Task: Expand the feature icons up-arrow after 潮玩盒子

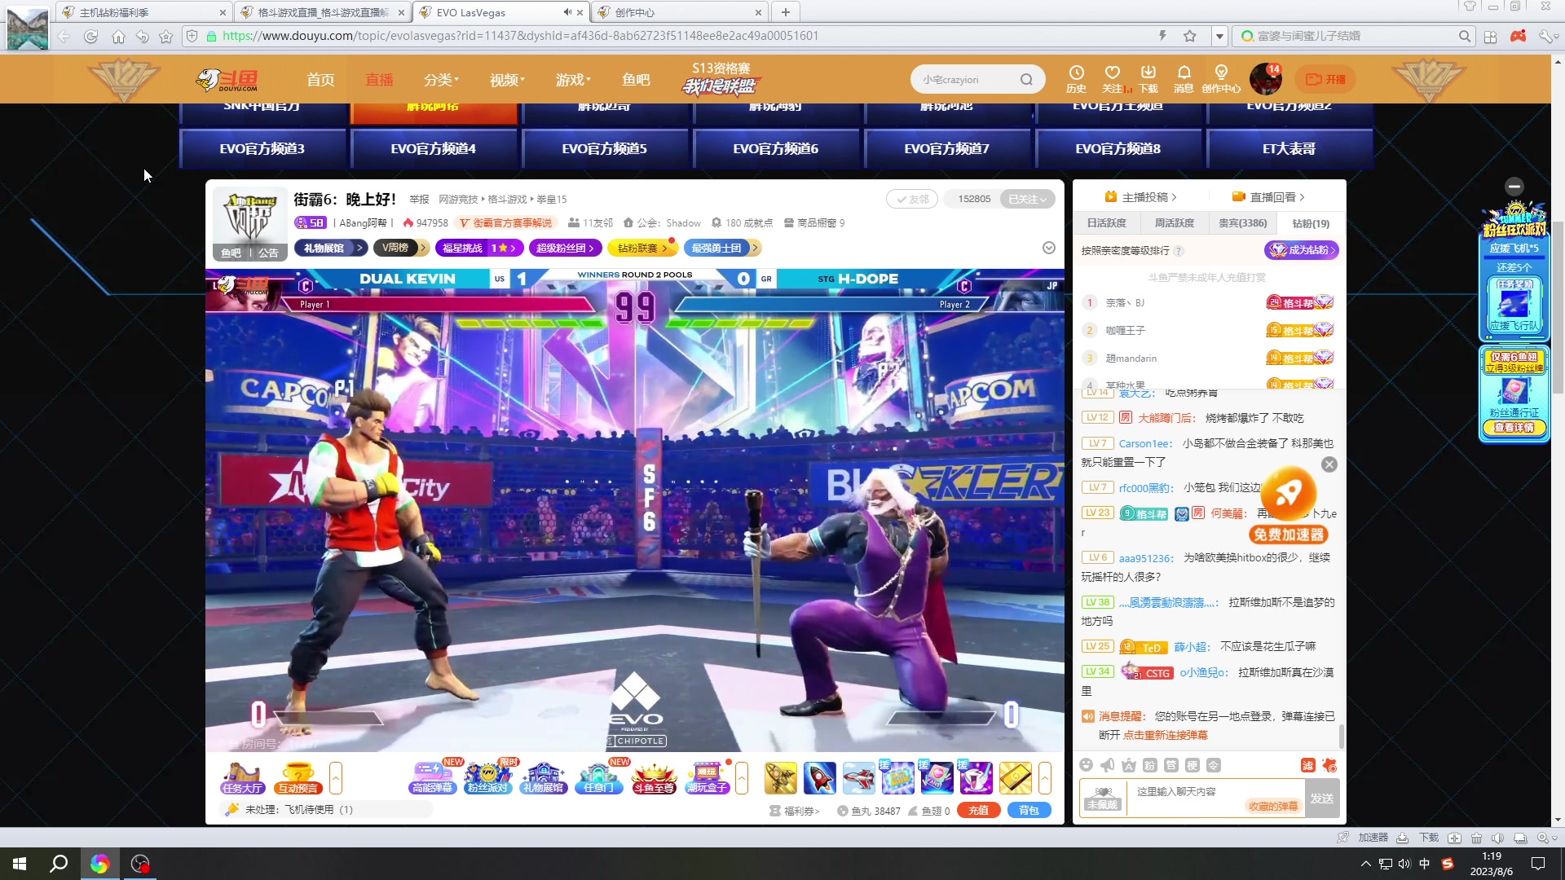Action: point(742,778)
